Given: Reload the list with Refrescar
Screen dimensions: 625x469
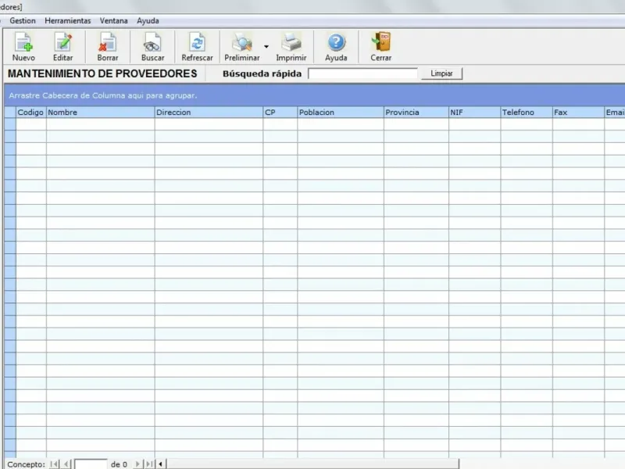Looking at the screenshot, I should (198, 47).
